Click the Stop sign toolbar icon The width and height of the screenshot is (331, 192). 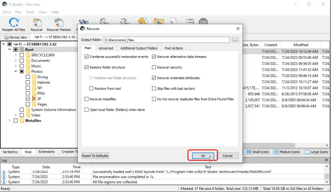pyautogui.click(x=203, y=21)
